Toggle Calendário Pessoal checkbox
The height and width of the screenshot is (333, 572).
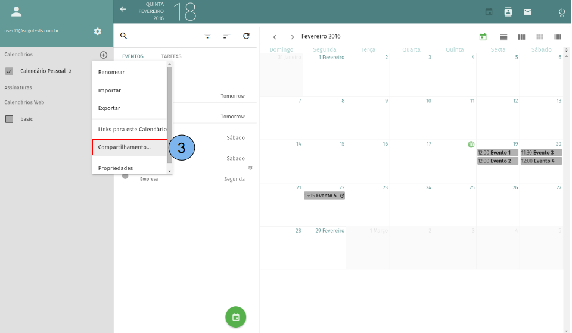[x=9, y=71]
